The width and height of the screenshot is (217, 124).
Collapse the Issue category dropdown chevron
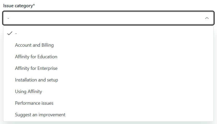point(207,18)
